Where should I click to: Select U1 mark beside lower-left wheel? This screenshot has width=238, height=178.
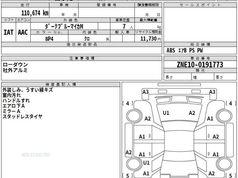tap(146, 163)
